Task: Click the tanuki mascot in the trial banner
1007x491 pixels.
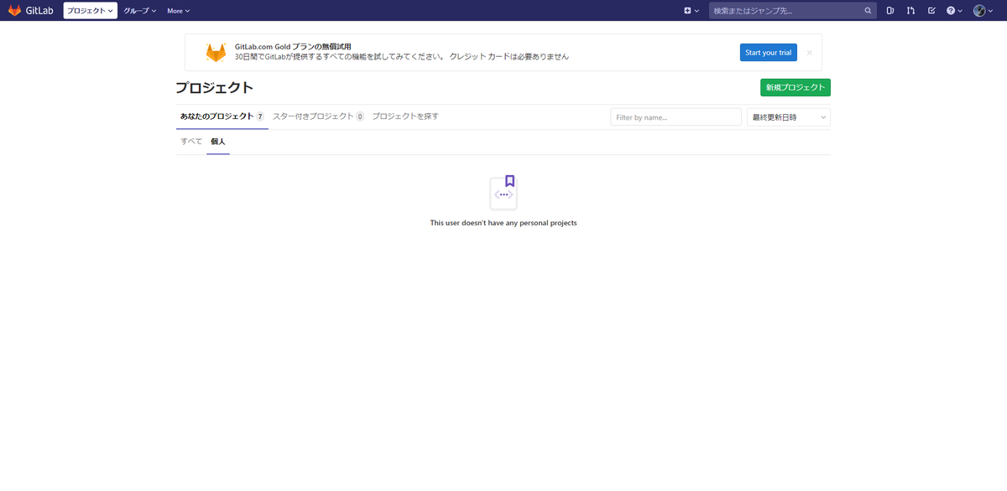Action: pyautogui.click(x=218, y=50)
